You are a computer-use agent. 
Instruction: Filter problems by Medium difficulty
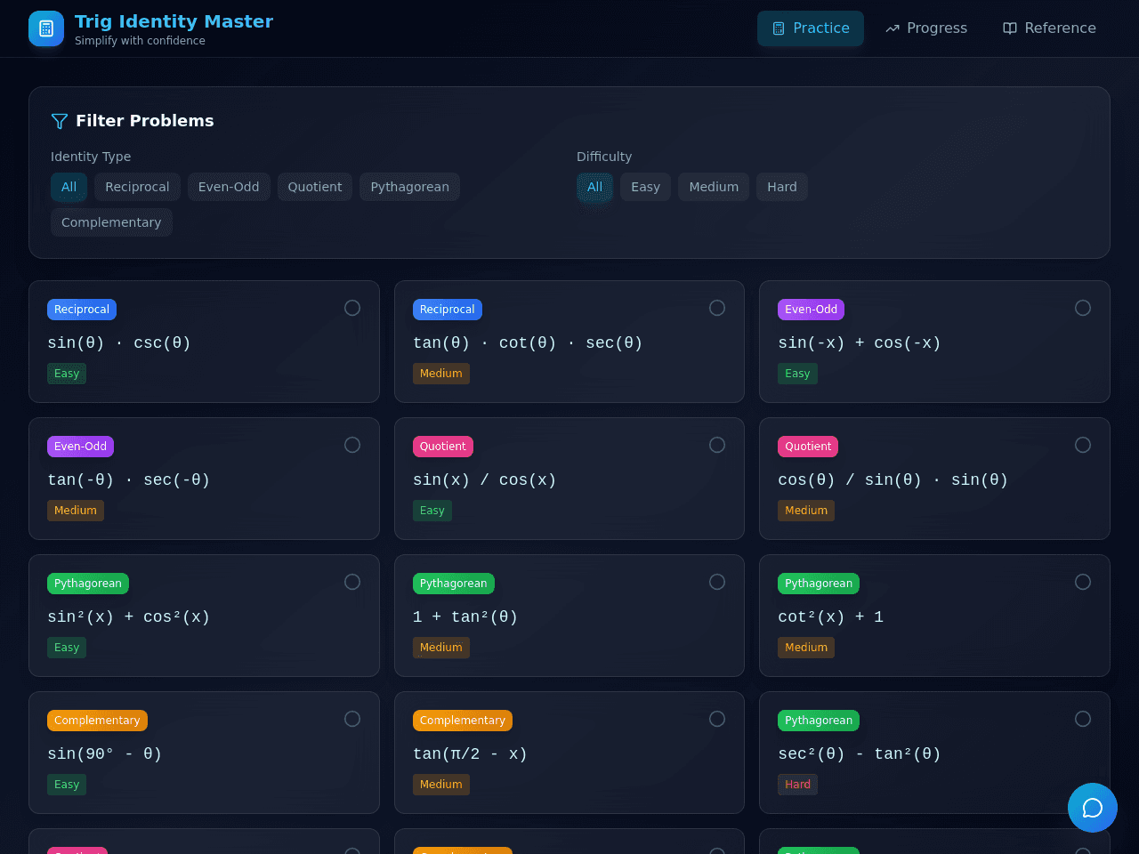pos(714,187)
